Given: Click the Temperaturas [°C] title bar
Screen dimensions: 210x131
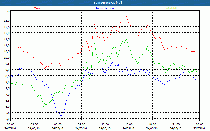Looking at the screenshot, I should point(105,3).
